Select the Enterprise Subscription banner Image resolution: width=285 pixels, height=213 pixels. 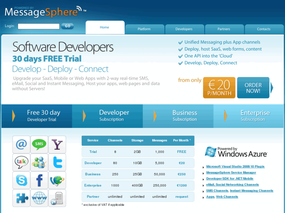pos(249,116)
